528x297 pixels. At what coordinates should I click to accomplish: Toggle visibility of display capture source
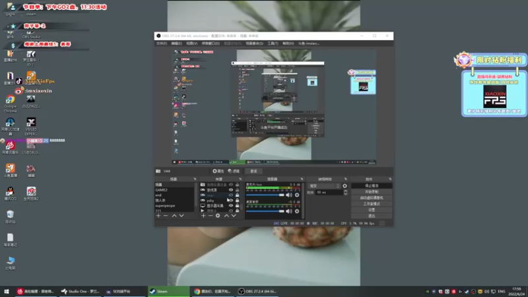tap(231, 205)
